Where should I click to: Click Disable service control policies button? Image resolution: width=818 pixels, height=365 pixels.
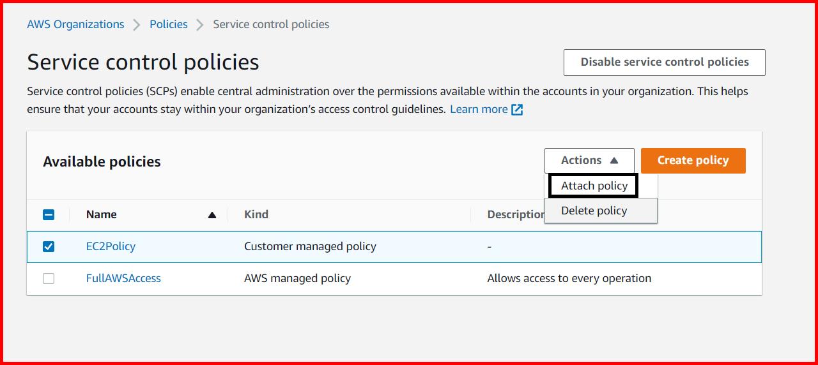(665, 63)
